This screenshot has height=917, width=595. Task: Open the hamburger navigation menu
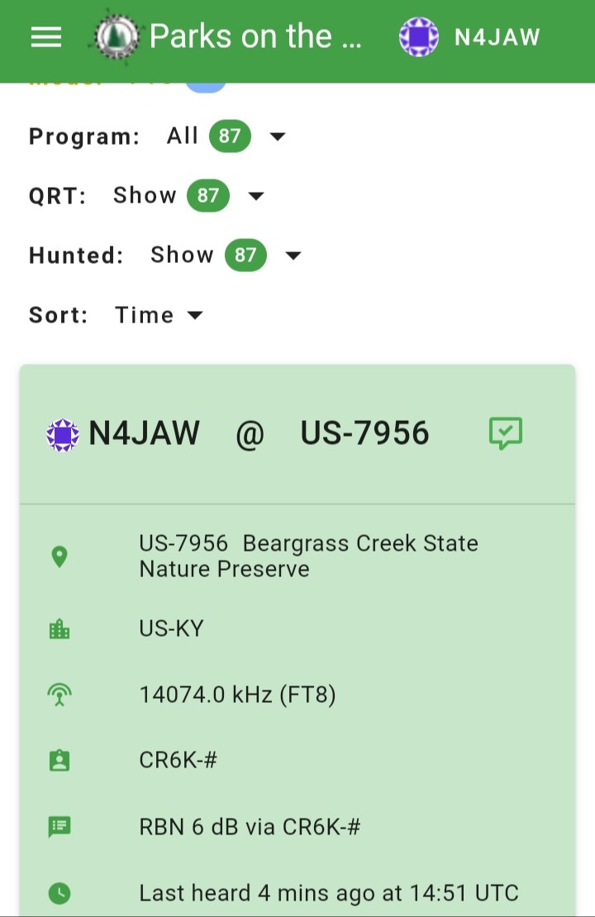tap(46, 37)
